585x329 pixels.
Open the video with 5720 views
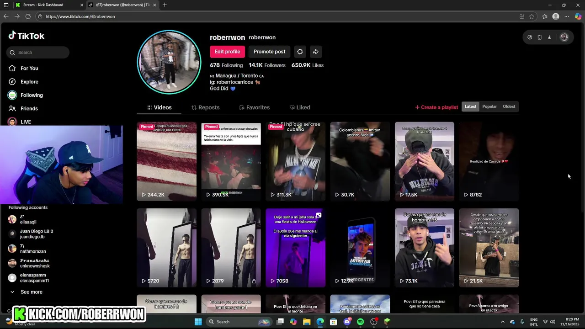(166, 248)
